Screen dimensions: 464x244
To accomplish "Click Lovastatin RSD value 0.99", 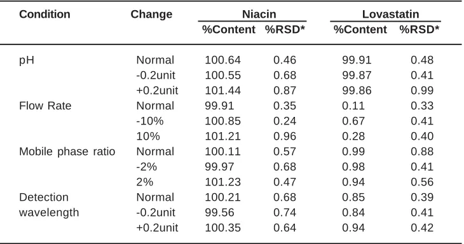I will tap(422, 90).
